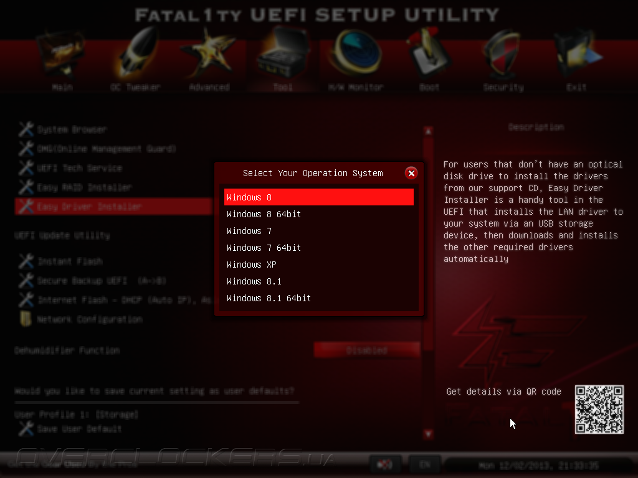The height and width of the screenshot is (478, 638).
Task: Switch to the Security tab label
Action: 503,87
